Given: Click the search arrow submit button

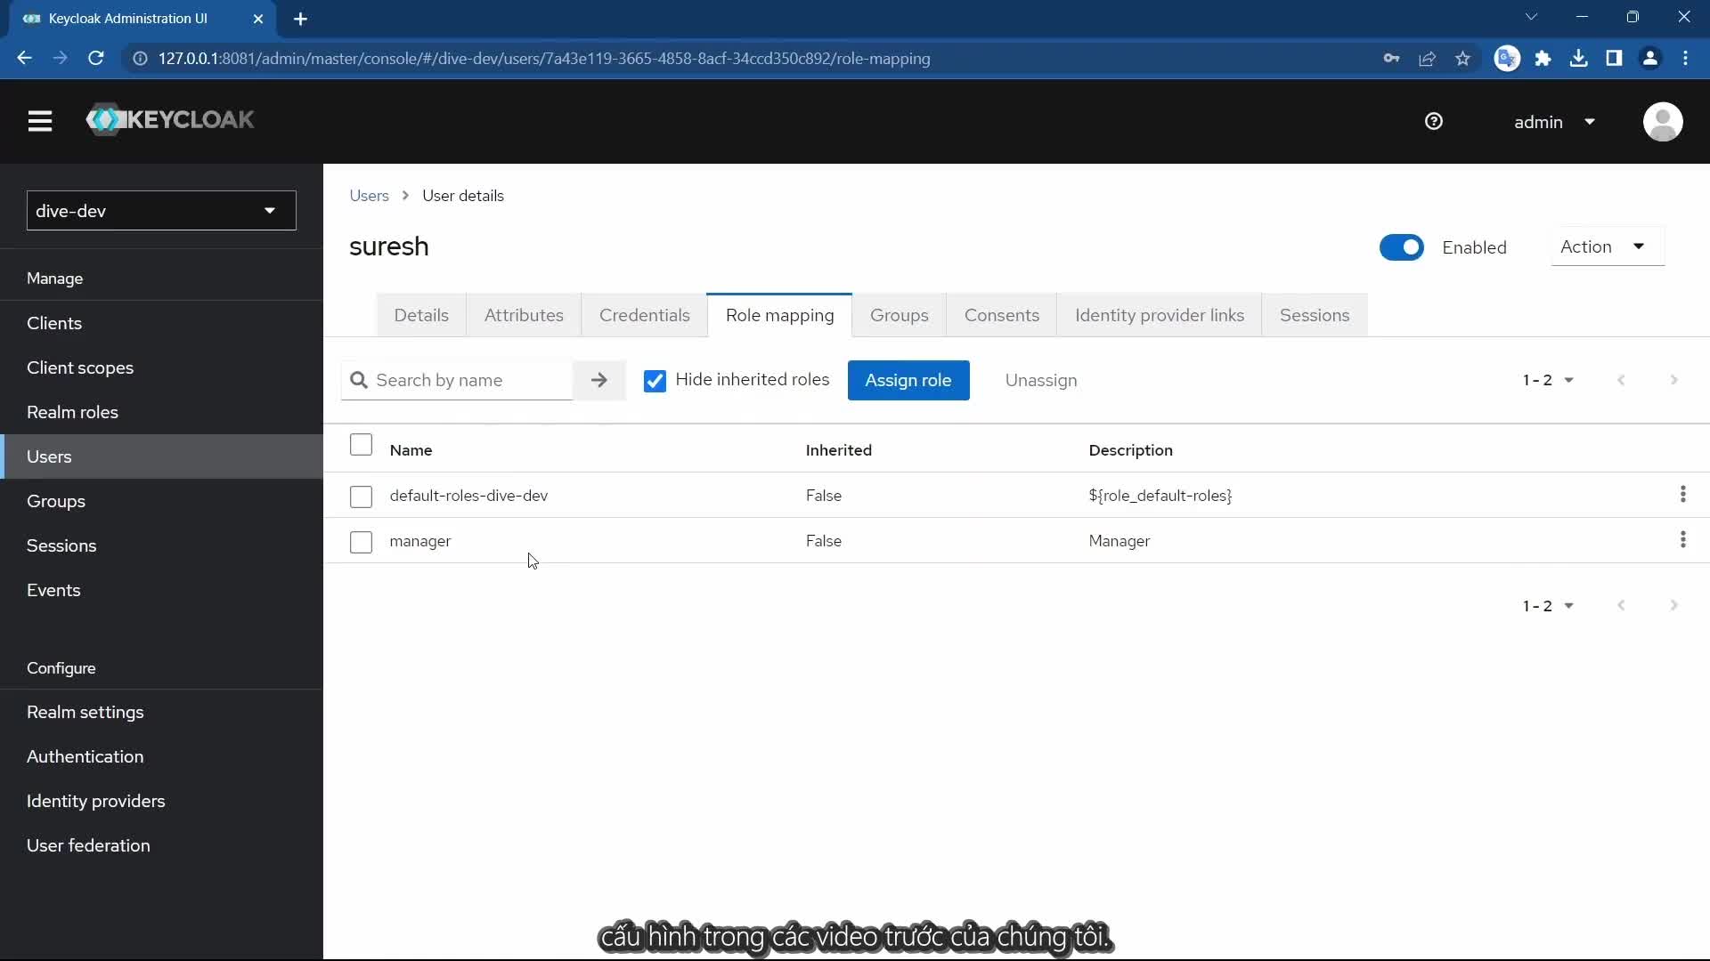Looking at the screenshot, I should (598, 380).
